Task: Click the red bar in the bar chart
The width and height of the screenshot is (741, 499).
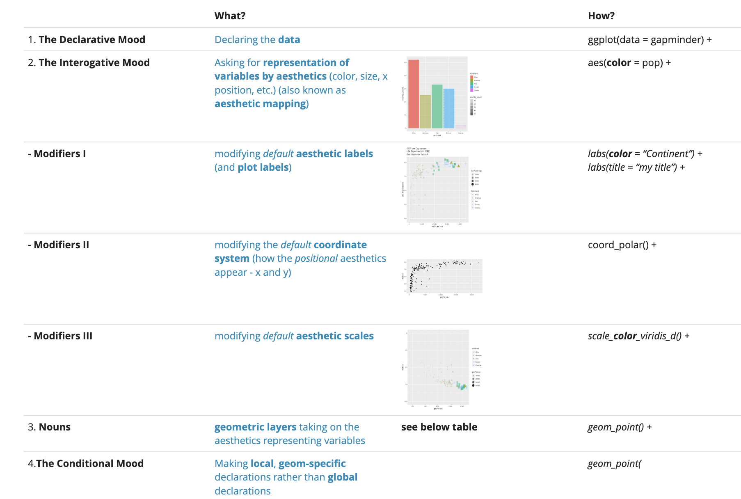Action: tap(414, 94)
